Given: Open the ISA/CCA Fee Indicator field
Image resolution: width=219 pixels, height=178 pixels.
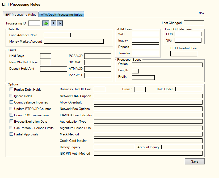Looking at the screenshot, I should tap(148, 115).
